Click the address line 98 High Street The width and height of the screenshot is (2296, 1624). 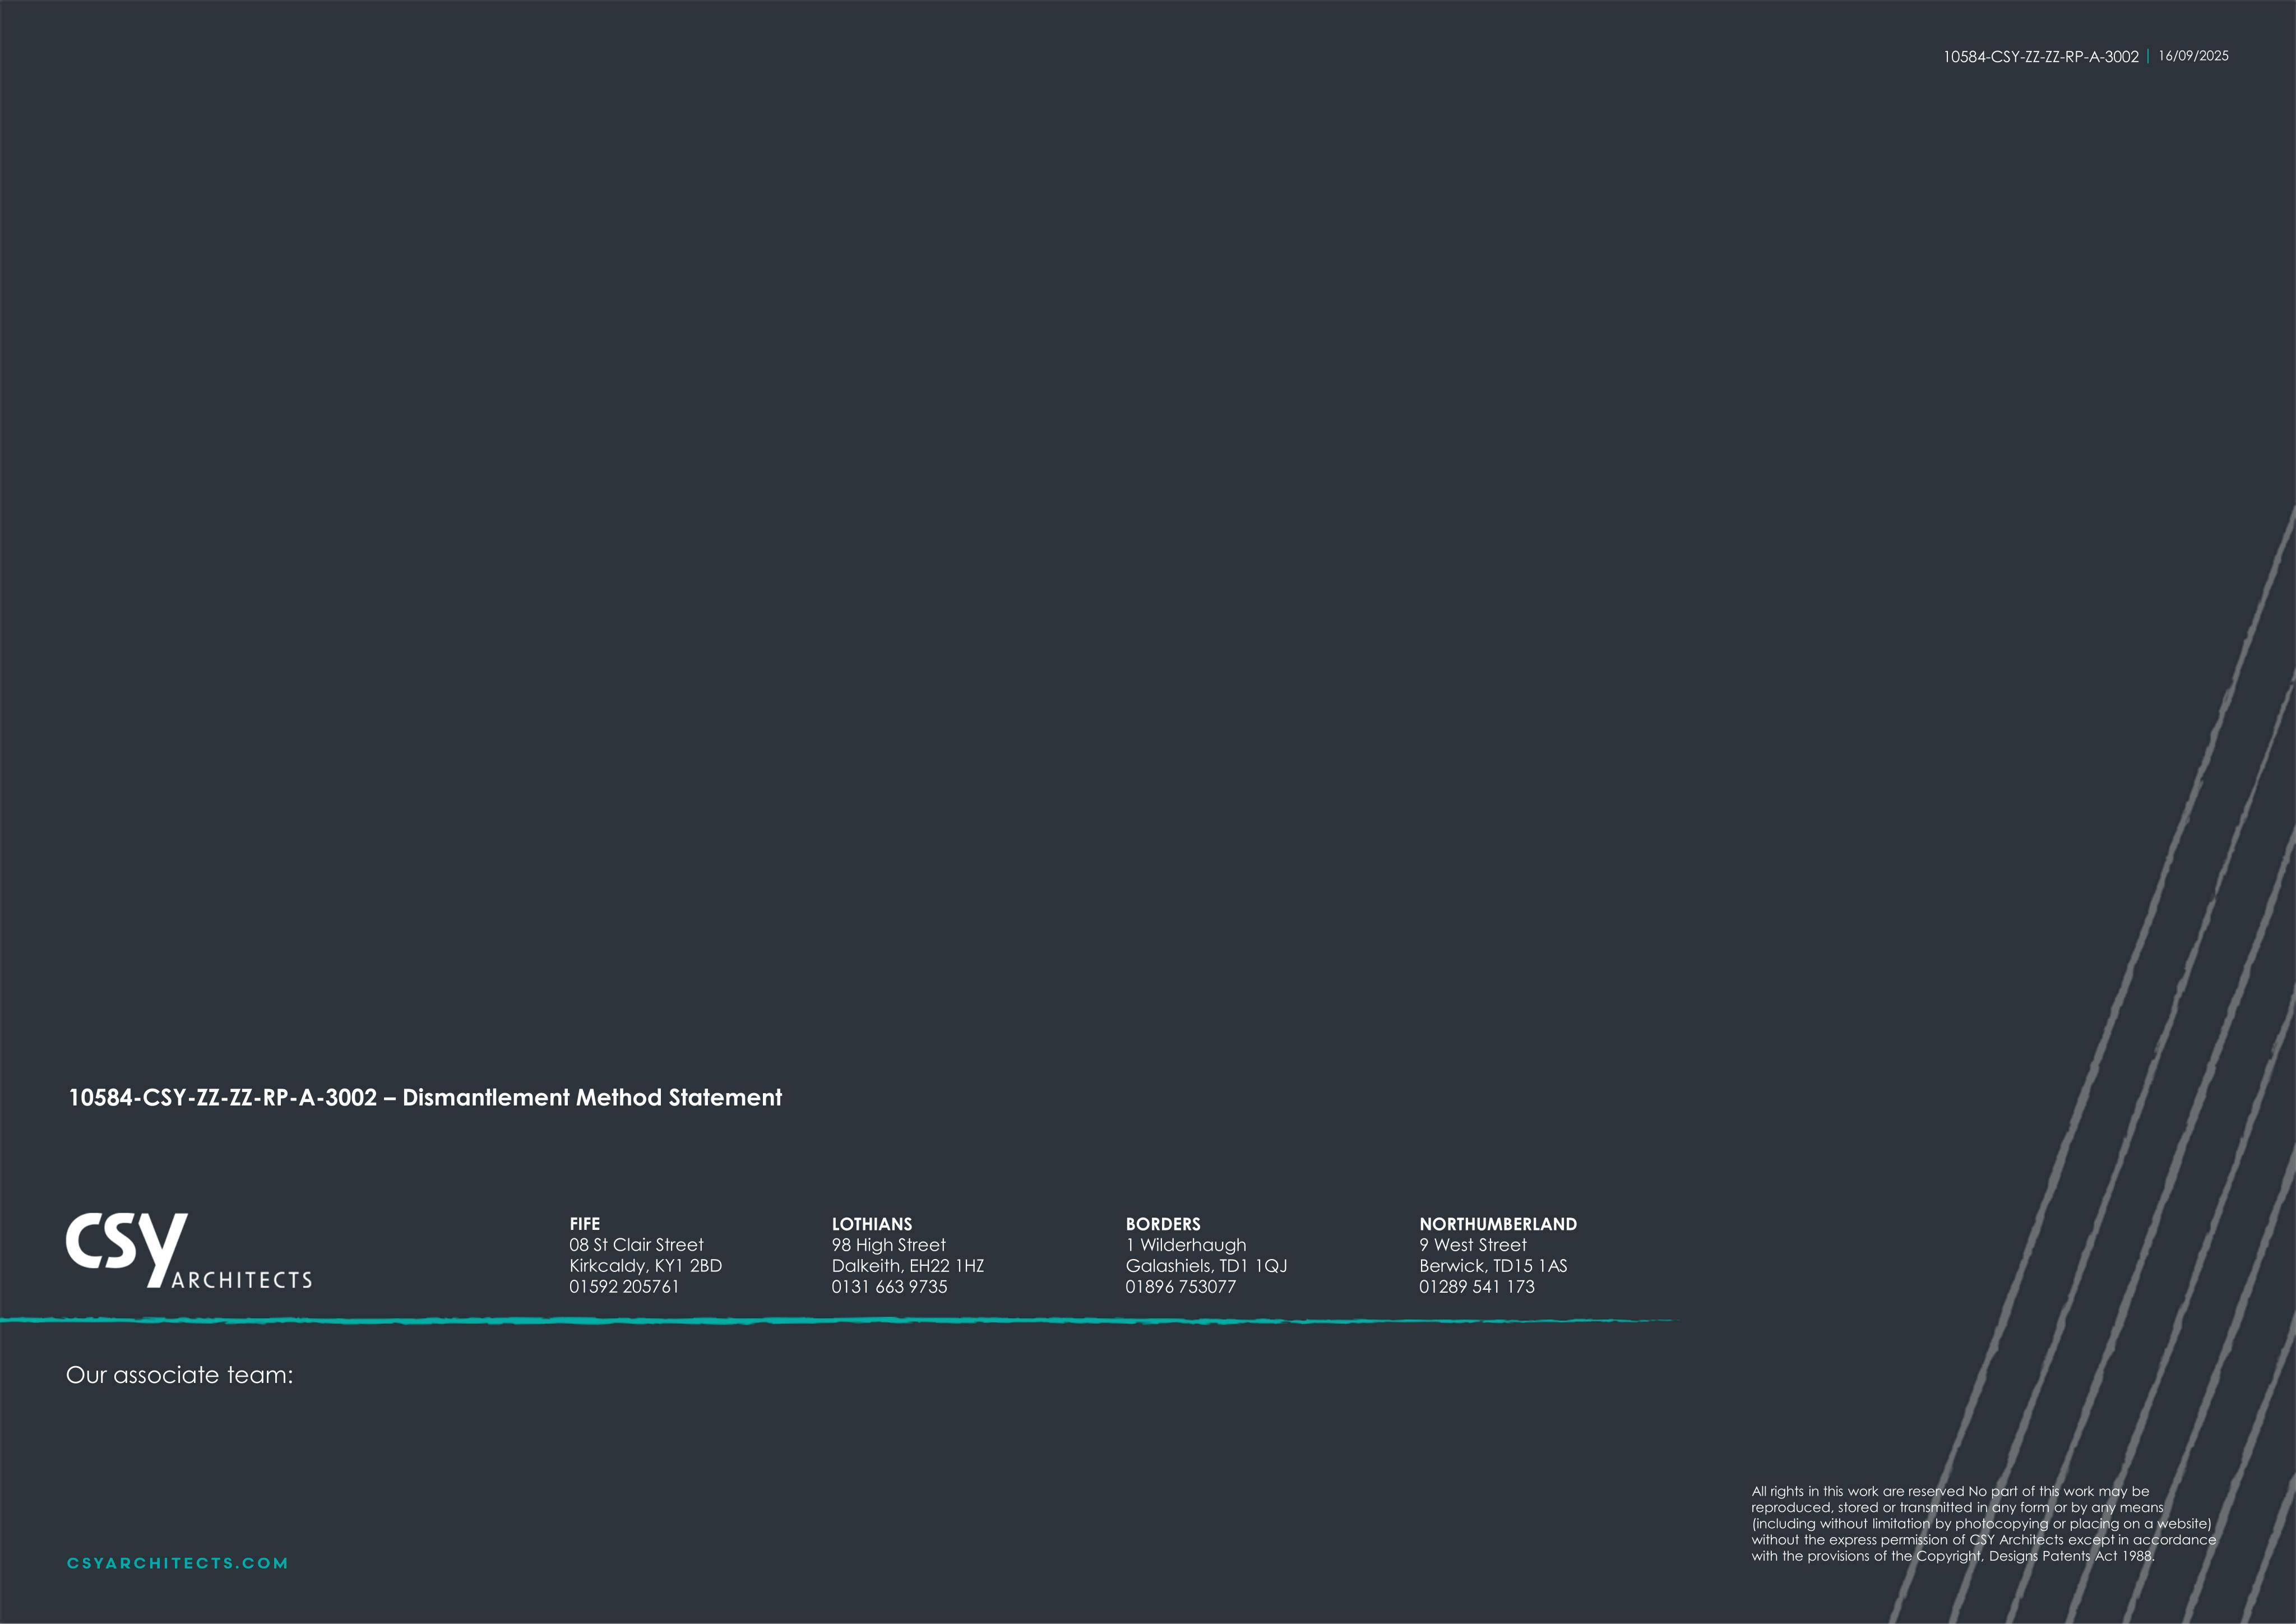tap(888, 1245)
